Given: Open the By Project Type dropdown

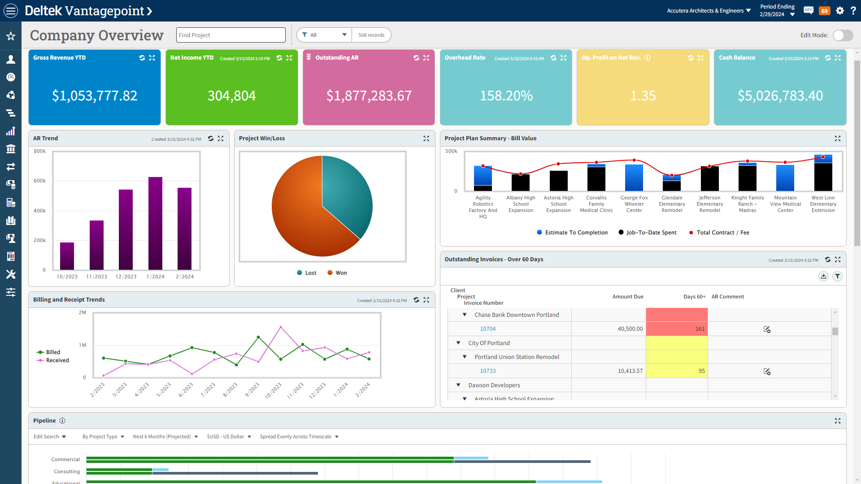Looking at the screenshot, I should (103, 436).
